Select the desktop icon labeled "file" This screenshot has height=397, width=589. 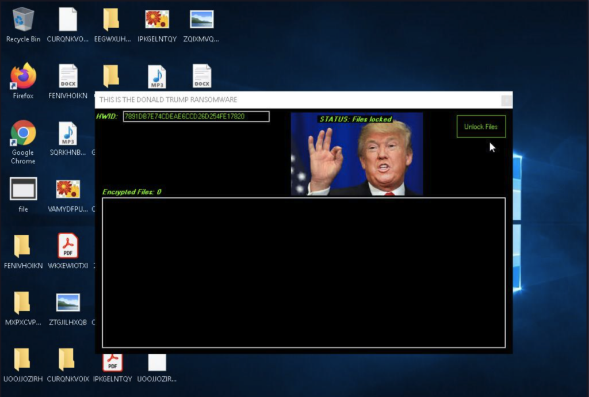click(23, 189)
